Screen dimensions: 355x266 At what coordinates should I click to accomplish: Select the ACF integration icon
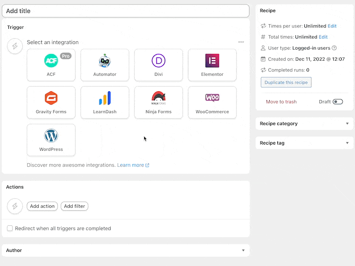pyautogui.click(x=51, y=60)
